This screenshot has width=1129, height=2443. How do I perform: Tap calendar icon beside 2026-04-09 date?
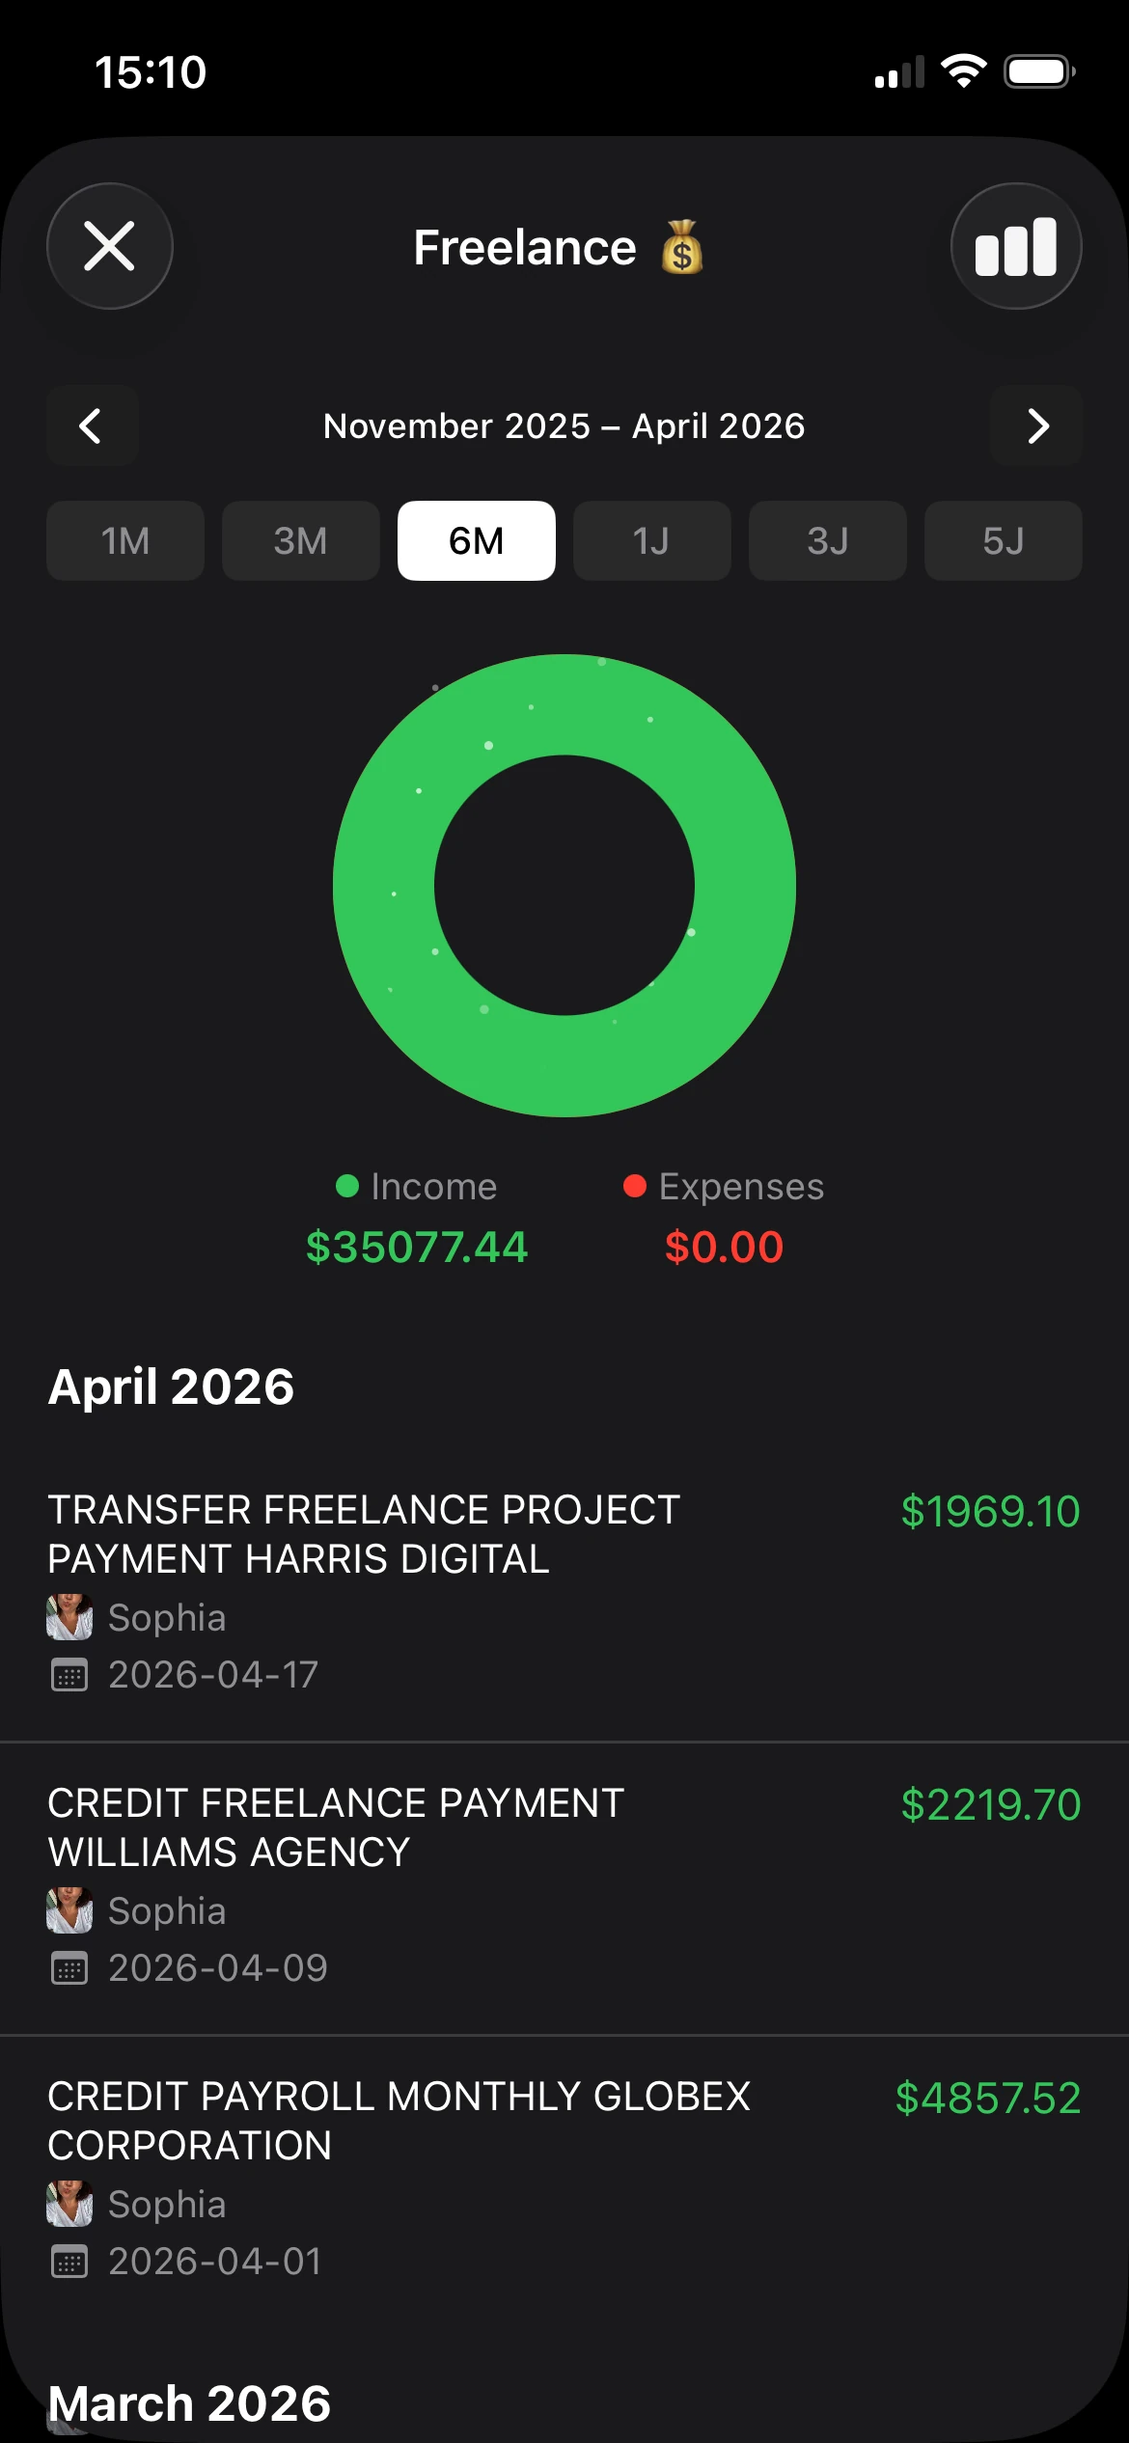(x=69, y=1968)
